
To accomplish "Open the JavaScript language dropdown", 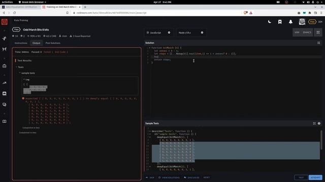I will click(x=158, y=32).
